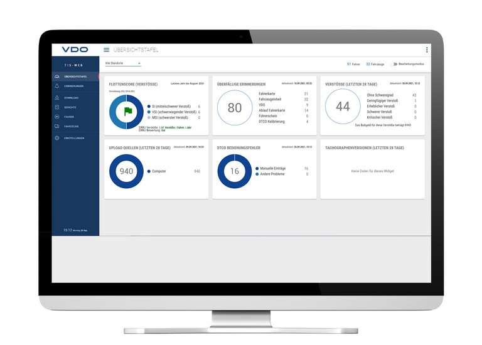Screen dimensions: 482x345
Task: Toggle the hamburger menu to collapse sidebar
Action: pos(106,50)
